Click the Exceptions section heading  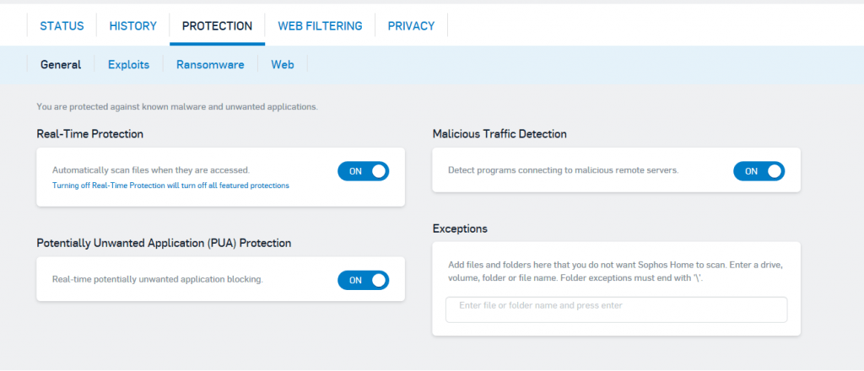(460, 229)
